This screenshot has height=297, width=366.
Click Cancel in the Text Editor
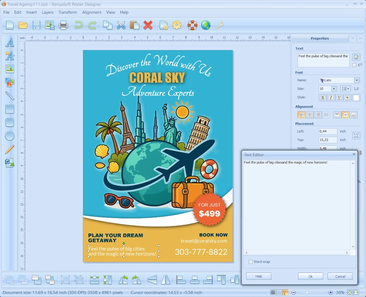point(340,276)
